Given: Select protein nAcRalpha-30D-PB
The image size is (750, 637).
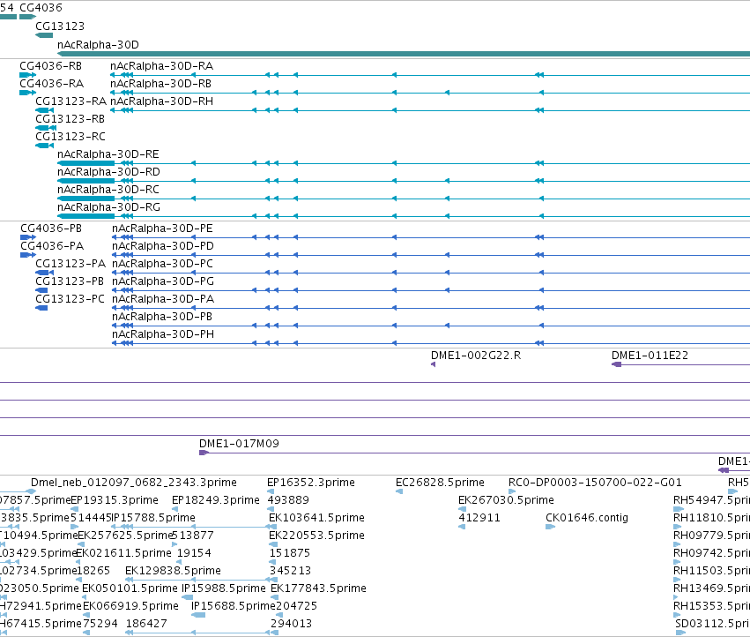Looking at the screenshot, I should click(161, 317).
